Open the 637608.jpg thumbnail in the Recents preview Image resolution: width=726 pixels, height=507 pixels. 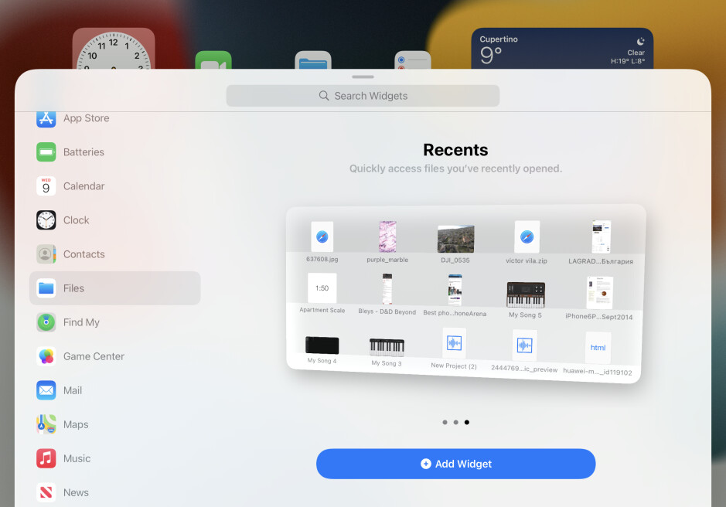point(322,237)
